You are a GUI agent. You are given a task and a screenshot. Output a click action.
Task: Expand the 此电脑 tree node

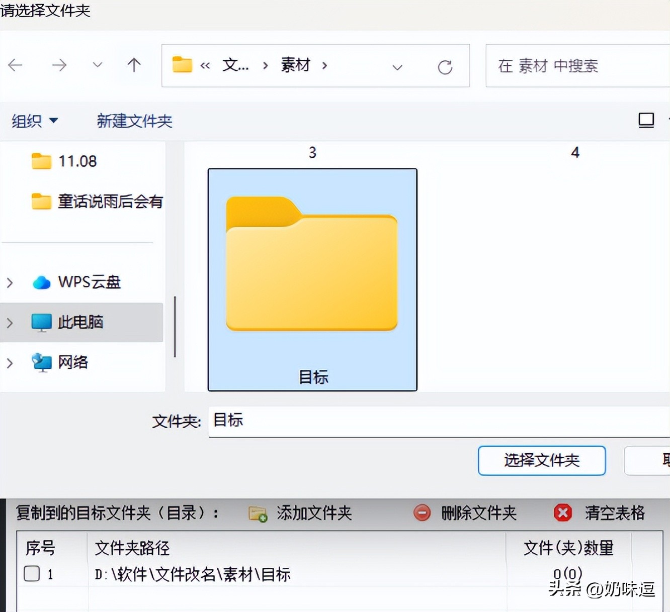10,323
